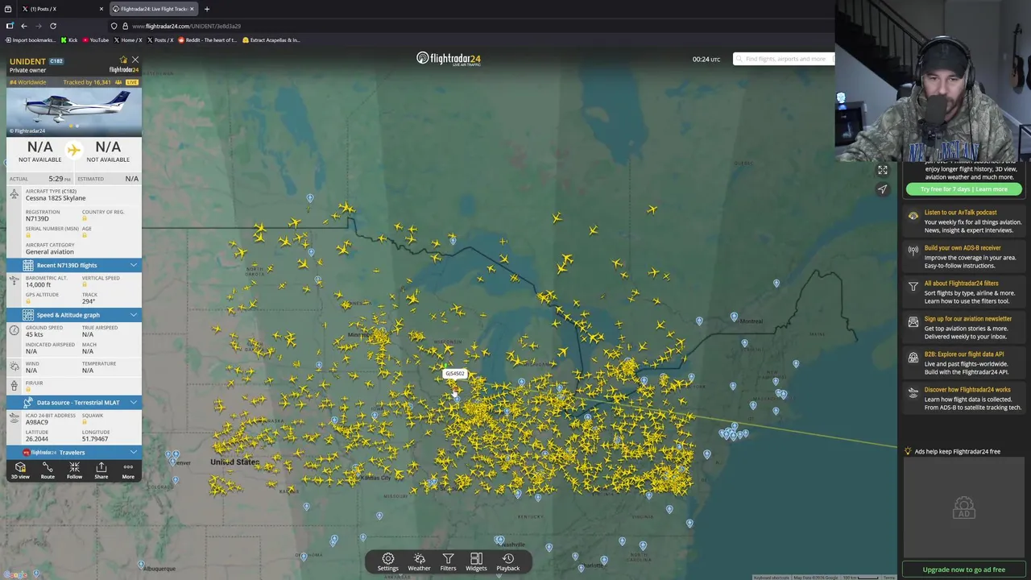The image size is (1031, 580).
Task: Center map on my location arrow
Action: click(x=883, y=189)
